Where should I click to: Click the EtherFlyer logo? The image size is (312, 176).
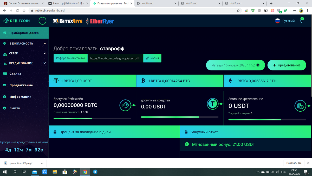[100, 21]
